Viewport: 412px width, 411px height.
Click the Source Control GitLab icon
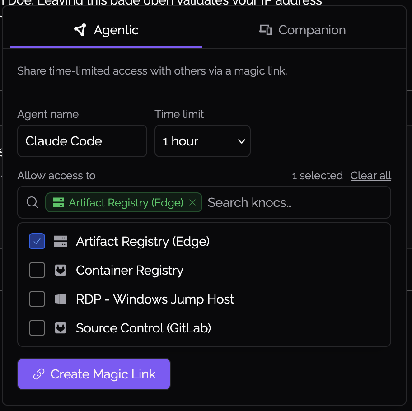tap(61, 328)
